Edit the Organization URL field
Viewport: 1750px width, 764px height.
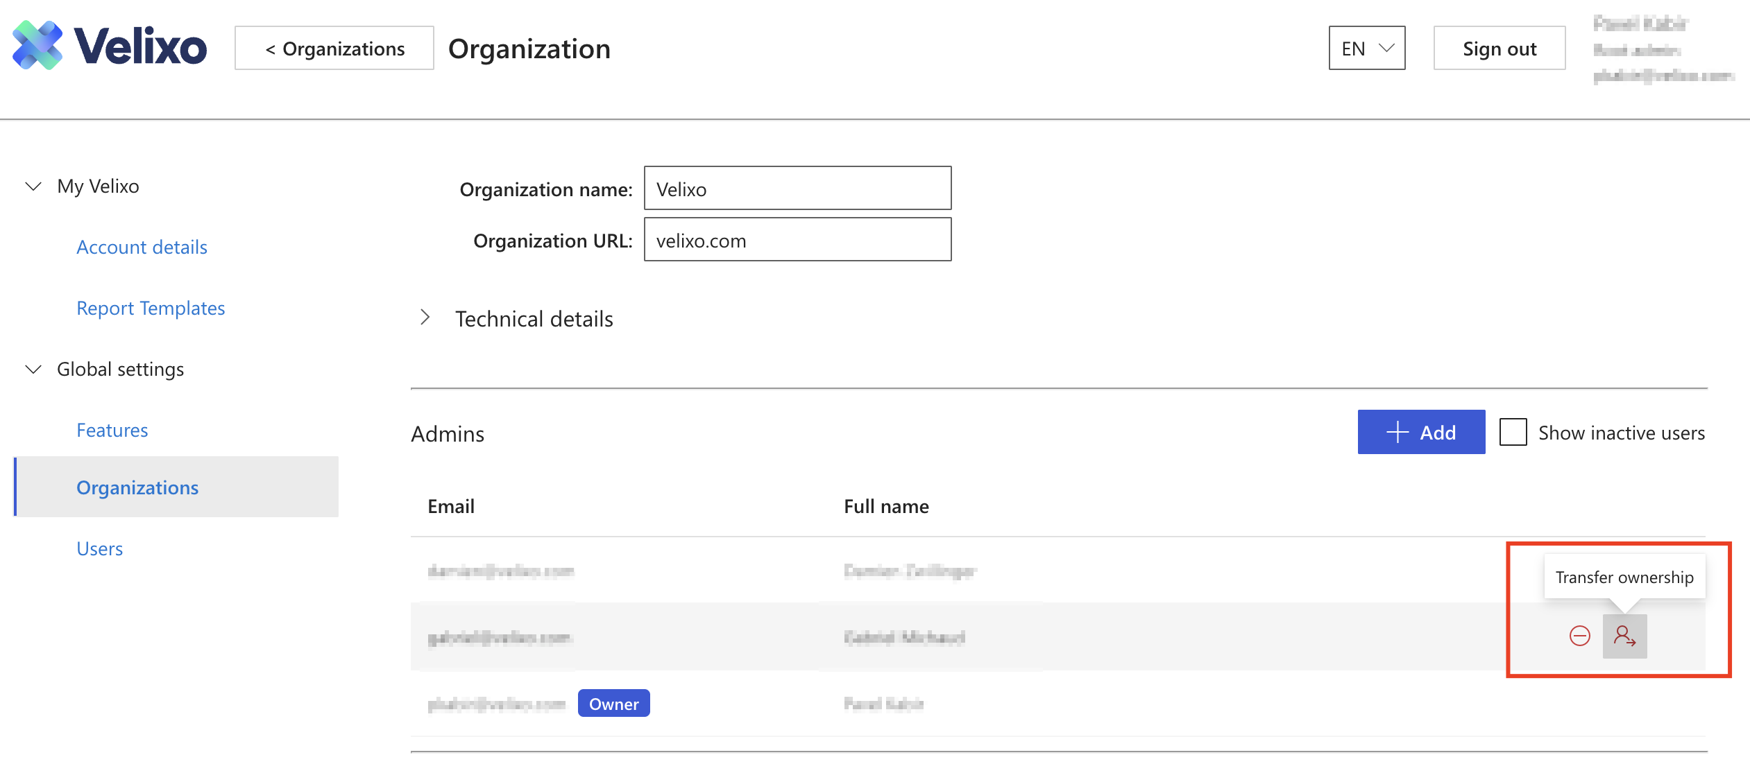point(797,239)
